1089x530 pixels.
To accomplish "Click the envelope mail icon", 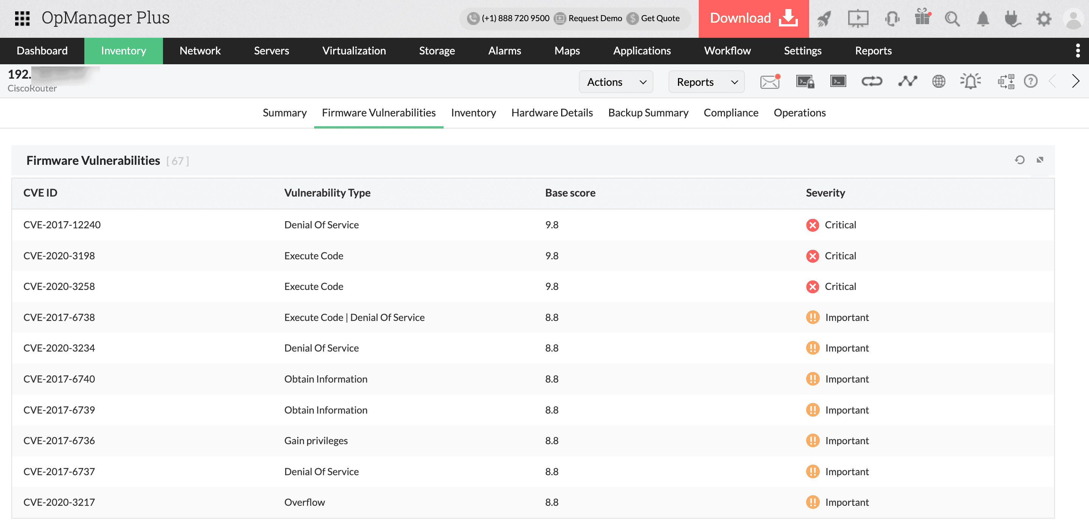I will click(770, 81).
